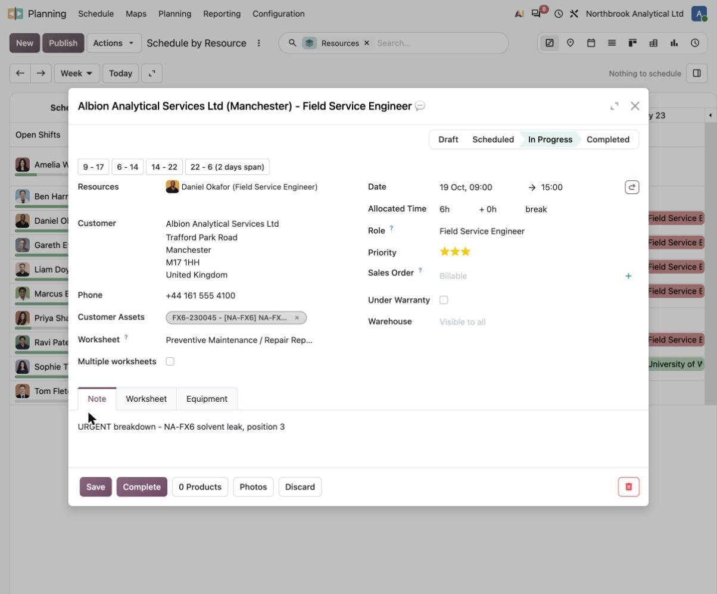
Task: Click the Complete button
Action: (x=142, y=487)
